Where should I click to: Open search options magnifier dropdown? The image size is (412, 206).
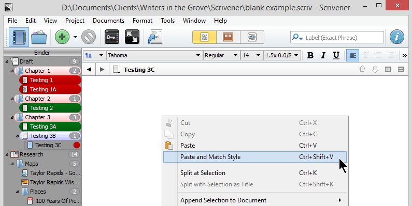[x=297, y=37]
